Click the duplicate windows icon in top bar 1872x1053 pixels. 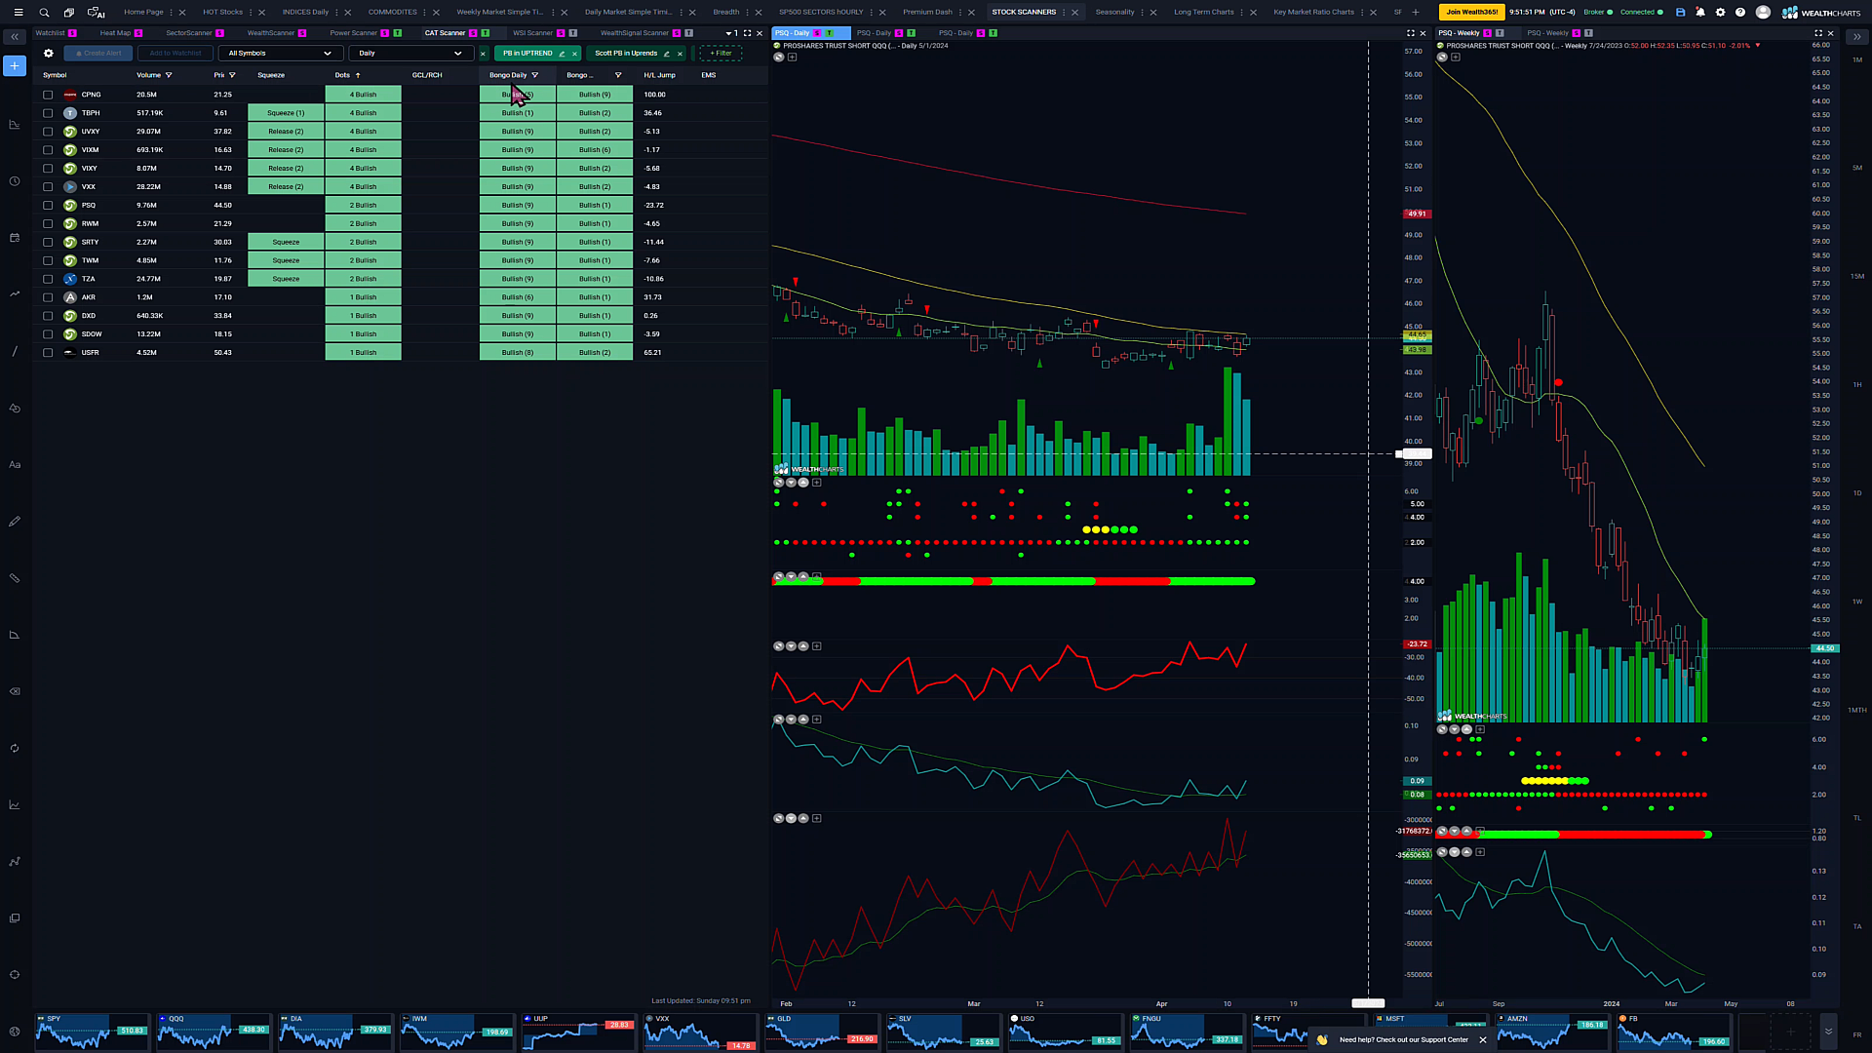point(68,13)
